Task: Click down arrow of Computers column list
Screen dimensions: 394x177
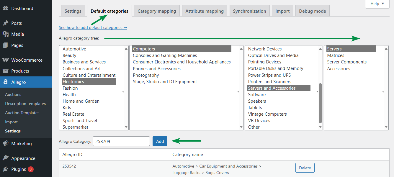Action: point(241,127)
